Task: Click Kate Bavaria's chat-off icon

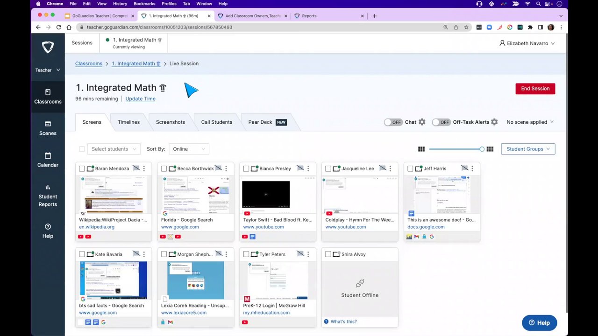Action: 136,254
